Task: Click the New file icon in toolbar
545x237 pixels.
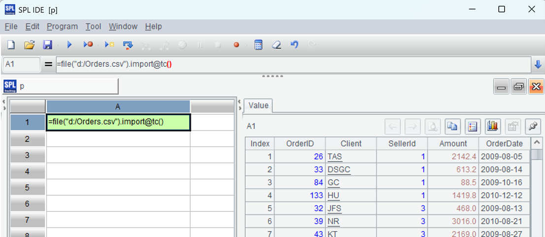Action: 11,45
